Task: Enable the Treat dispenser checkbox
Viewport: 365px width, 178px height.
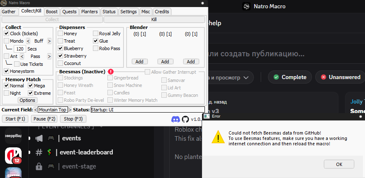Action: (x=60, y=41)
